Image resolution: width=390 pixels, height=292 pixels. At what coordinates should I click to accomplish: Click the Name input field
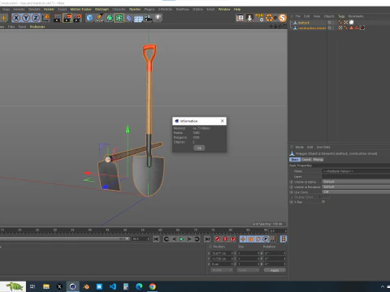pyautogui.click(x=356, y=171)
